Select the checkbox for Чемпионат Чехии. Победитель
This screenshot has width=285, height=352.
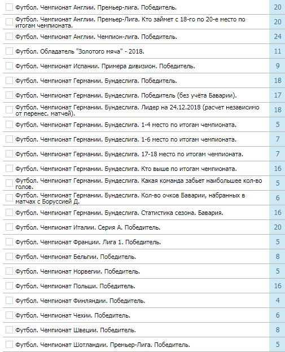click(x=9, y=315)
